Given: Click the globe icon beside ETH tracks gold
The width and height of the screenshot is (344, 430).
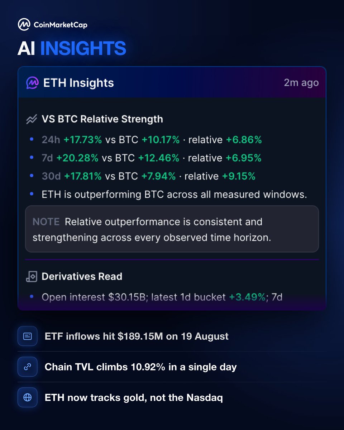Looking at the screenshot, I should 27,397.
